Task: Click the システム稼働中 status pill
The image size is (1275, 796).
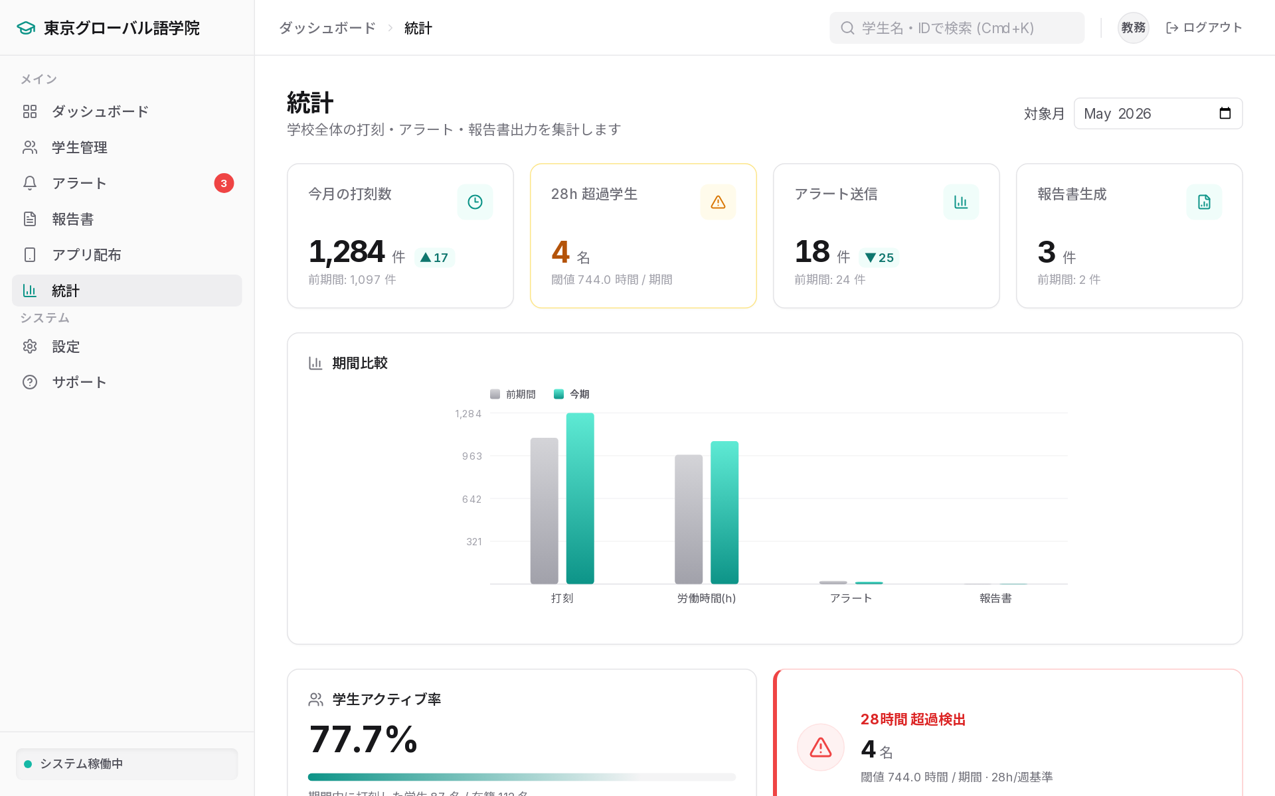Action: click(127, 764)
